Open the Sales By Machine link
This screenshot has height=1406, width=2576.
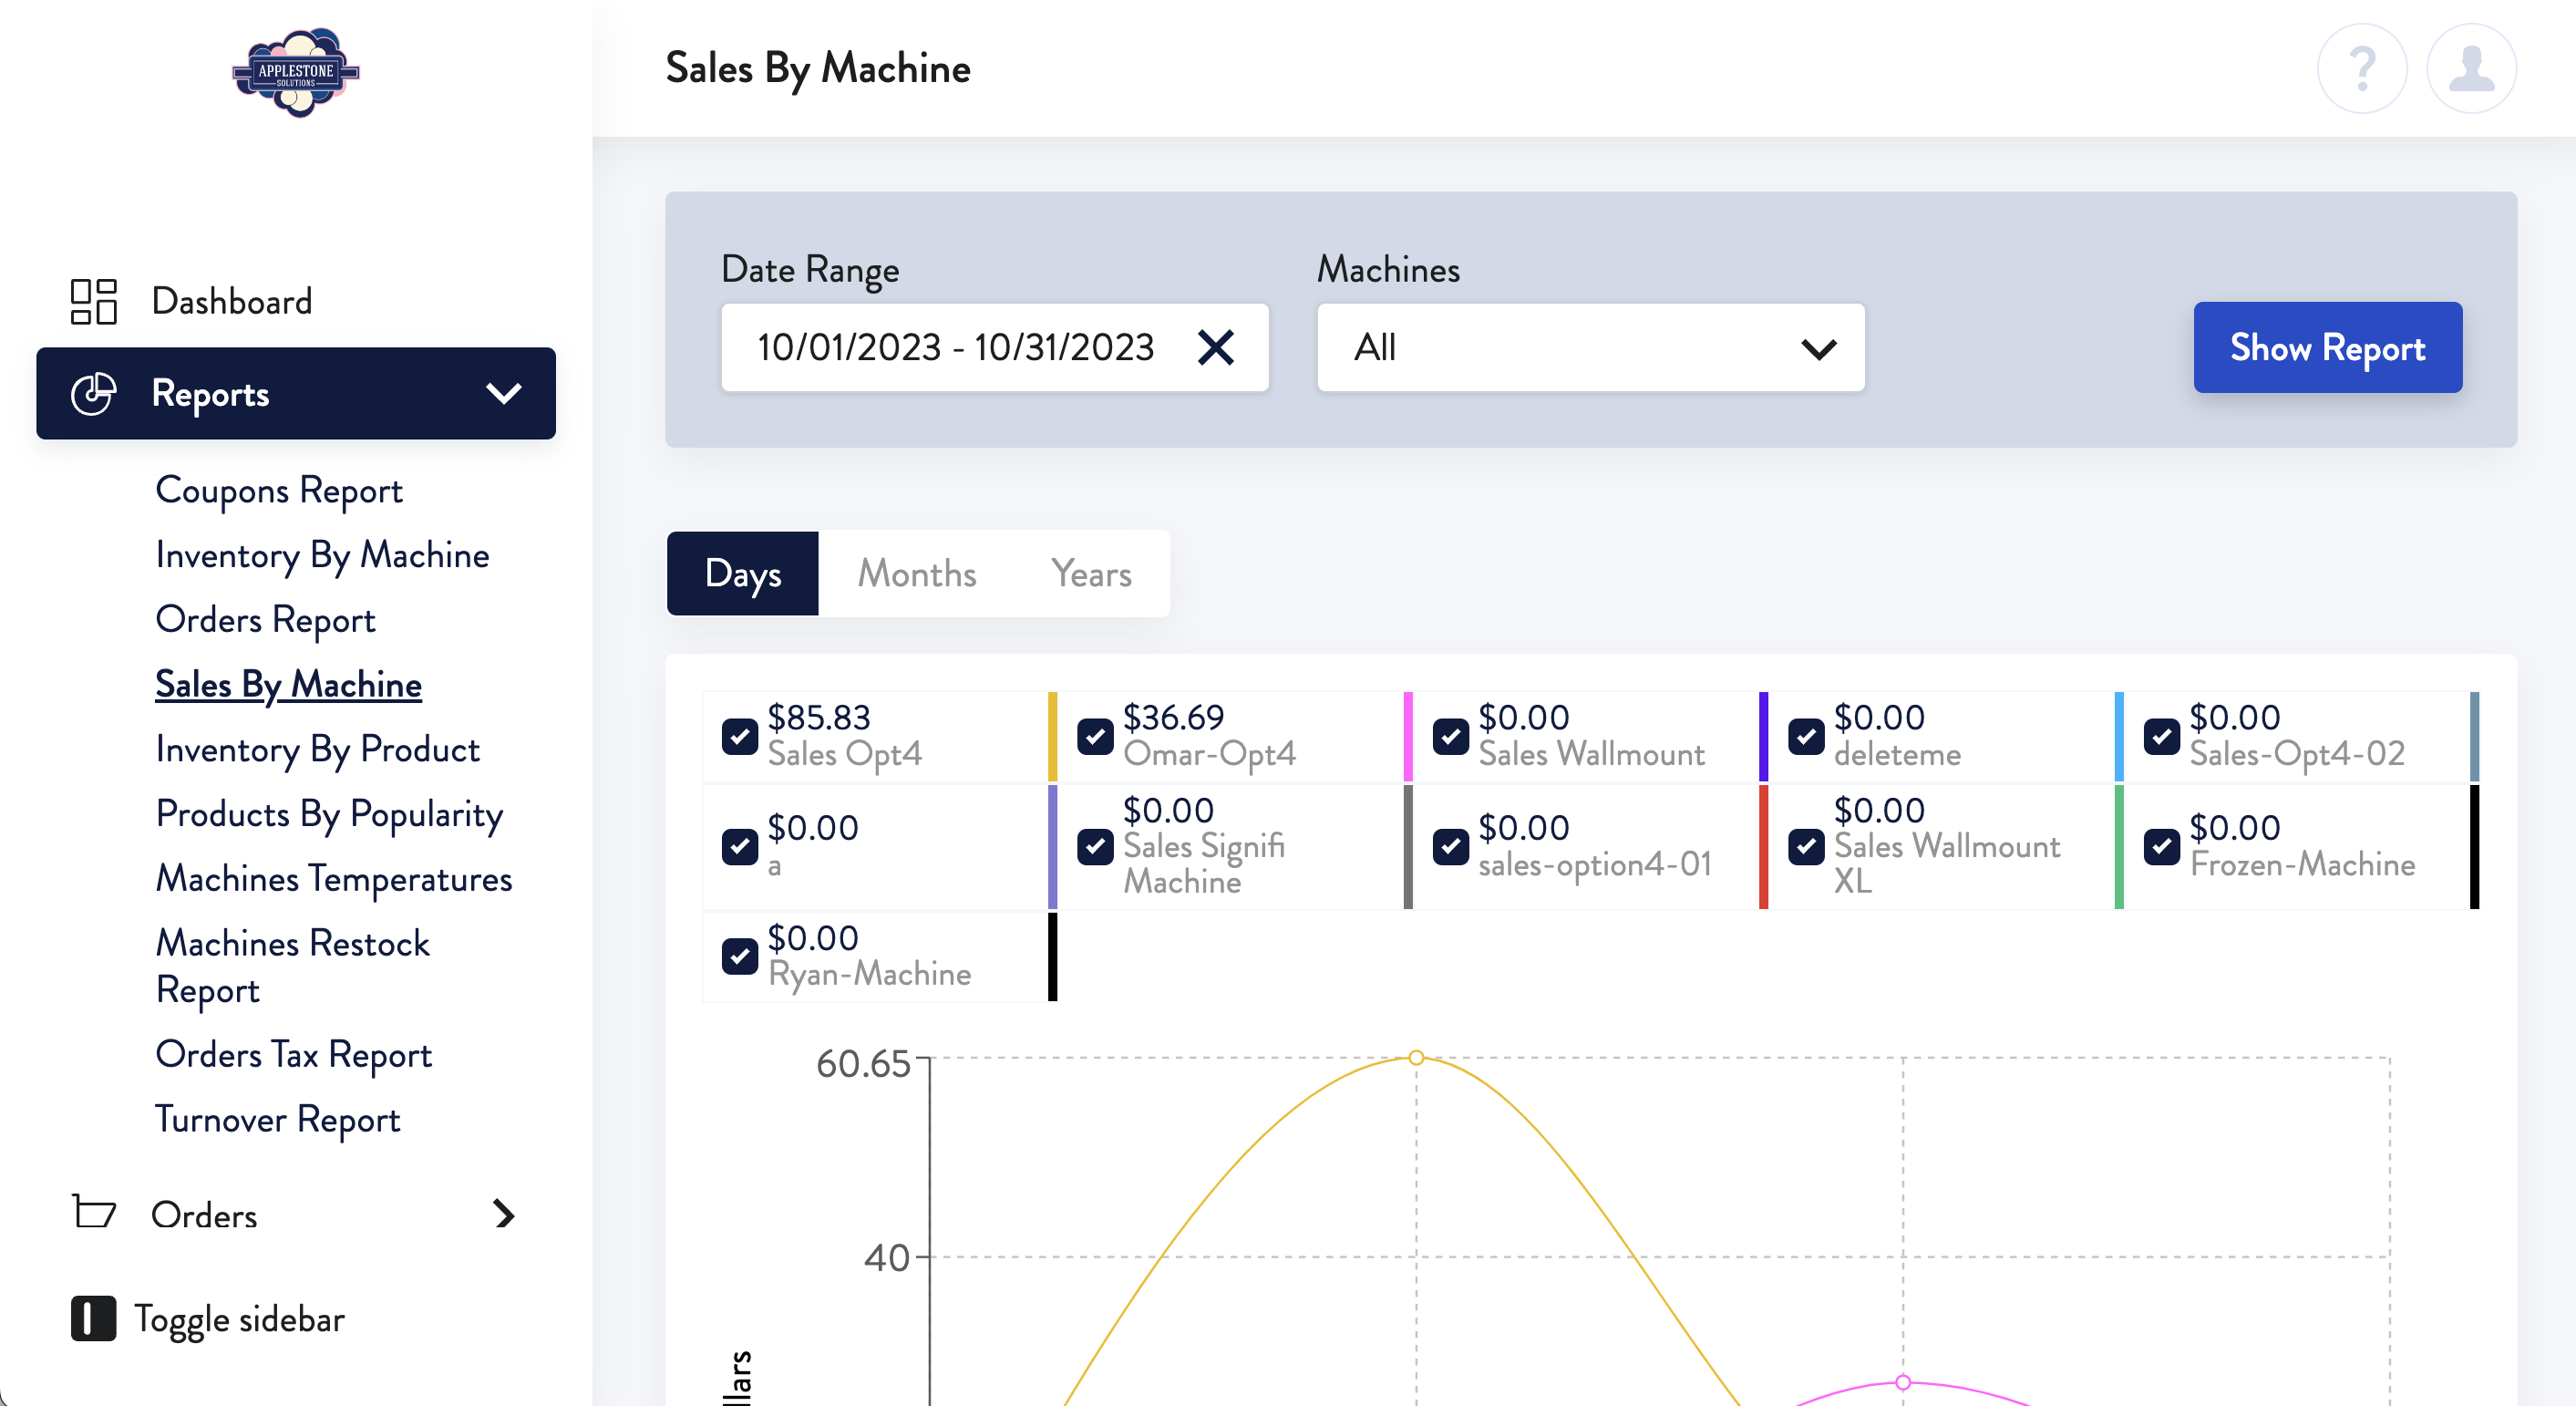[288, 685]
